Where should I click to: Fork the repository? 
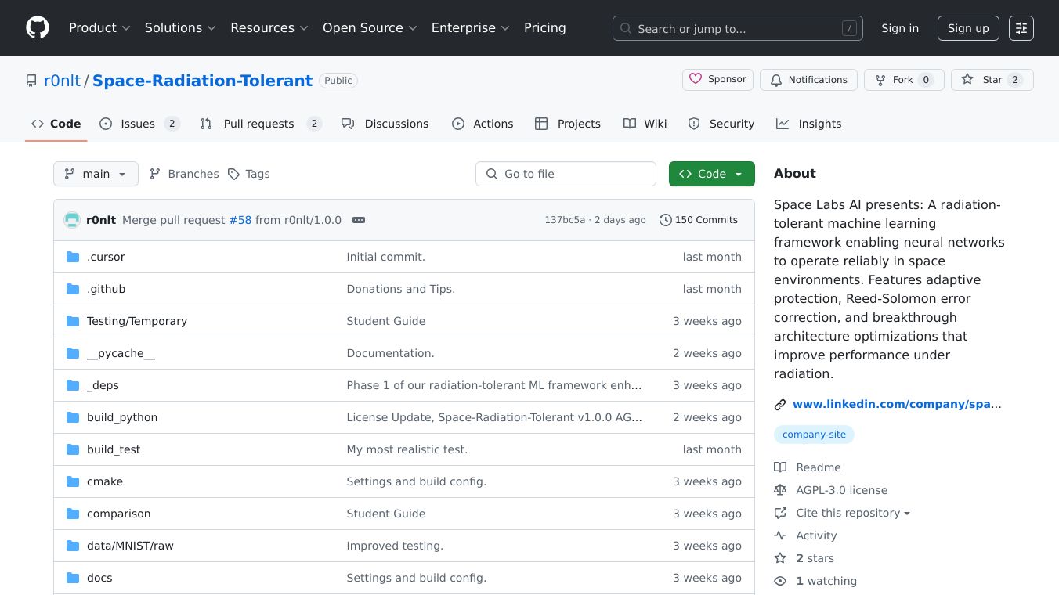(x=903, y=80)
